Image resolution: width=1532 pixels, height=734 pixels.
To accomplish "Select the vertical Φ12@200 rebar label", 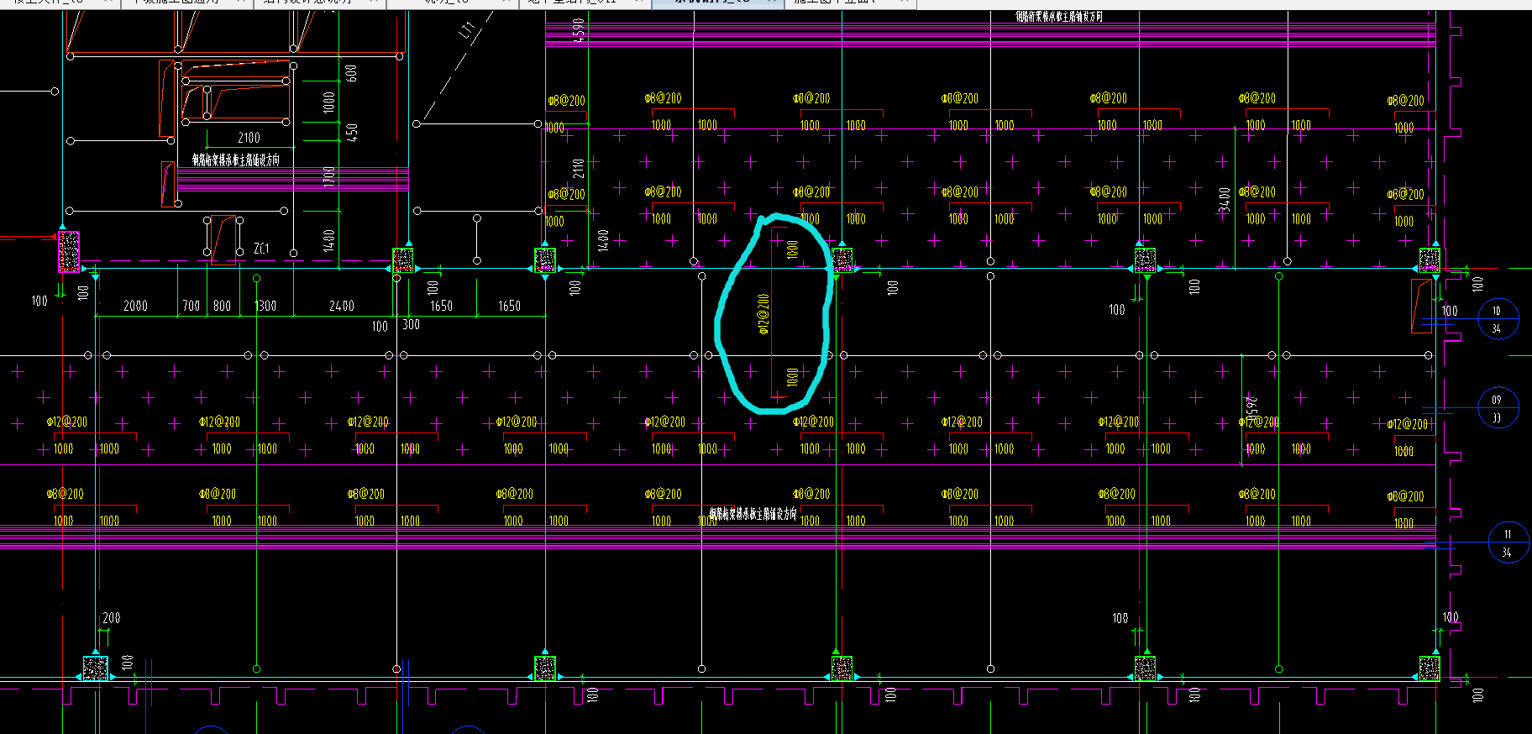I will 763,313.
